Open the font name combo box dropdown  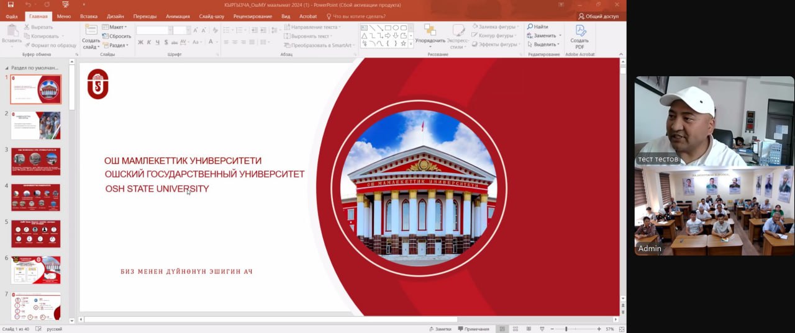click(170, 30)
